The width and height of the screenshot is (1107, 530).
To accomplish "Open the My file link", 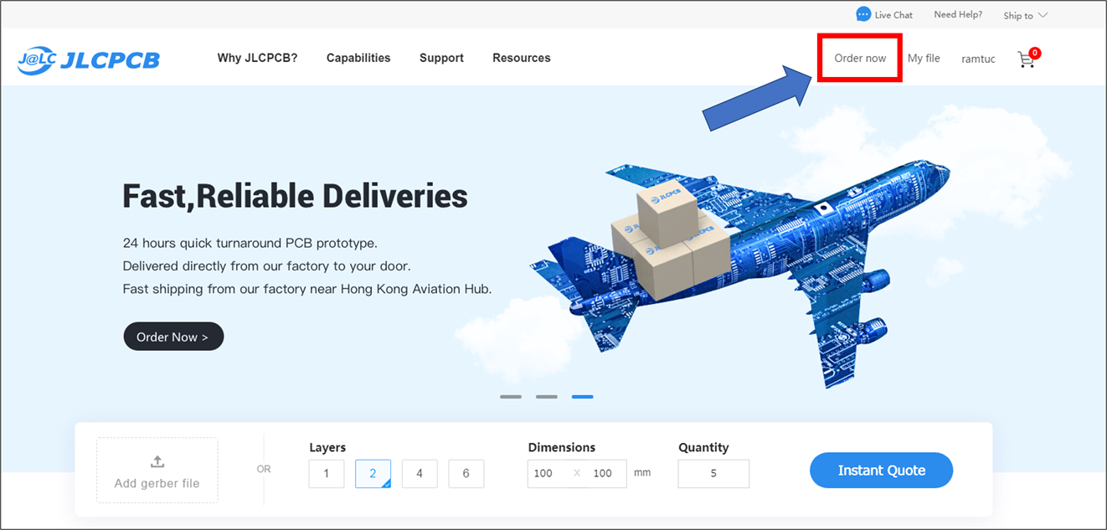I will [x=924, y=58].
